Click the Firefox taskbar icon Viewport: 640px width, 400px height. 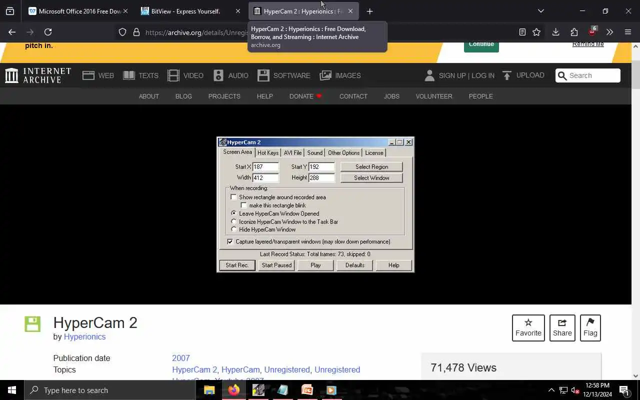point(234,390)
